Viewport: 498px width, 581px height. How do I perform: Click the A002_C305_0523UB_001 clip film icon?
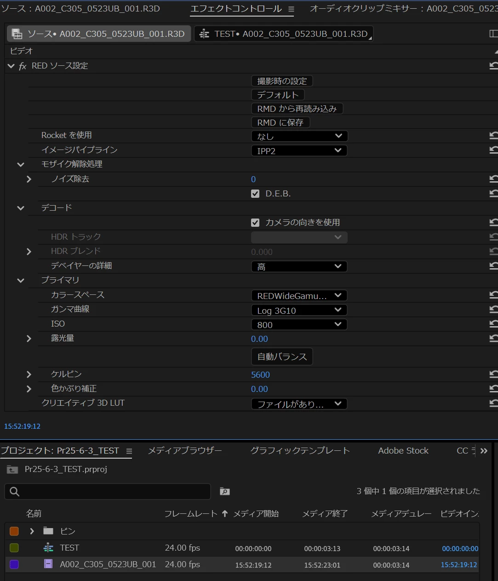point(48,564)
